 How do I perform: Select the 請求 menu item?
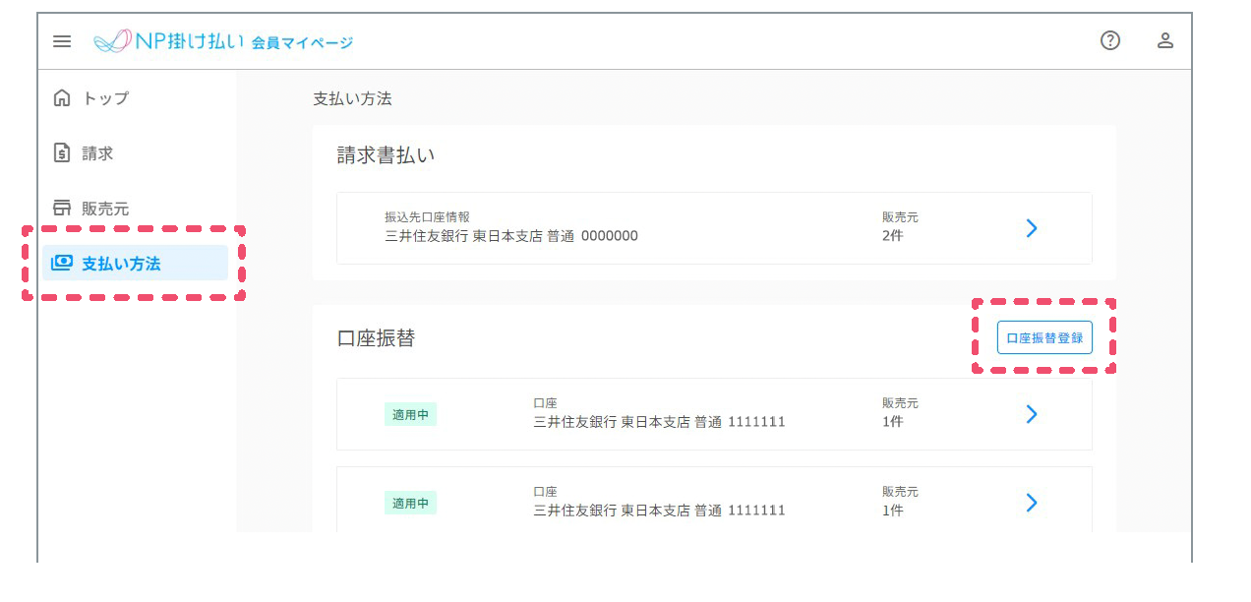point(97,153)
